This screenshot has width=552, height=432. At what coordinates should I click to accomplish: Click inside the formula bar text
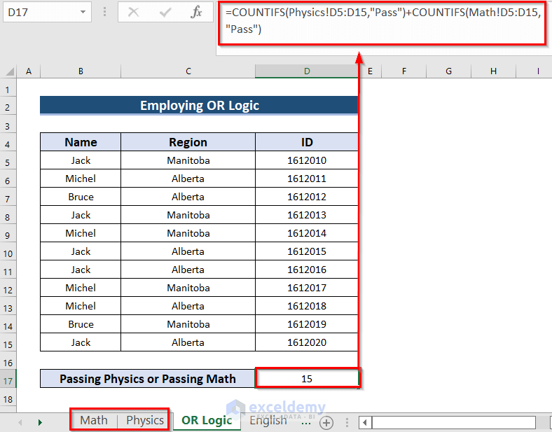point(383,21)
